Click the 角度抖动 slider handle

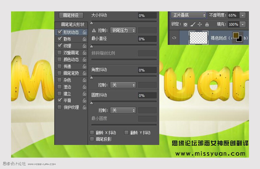point(92,78)
